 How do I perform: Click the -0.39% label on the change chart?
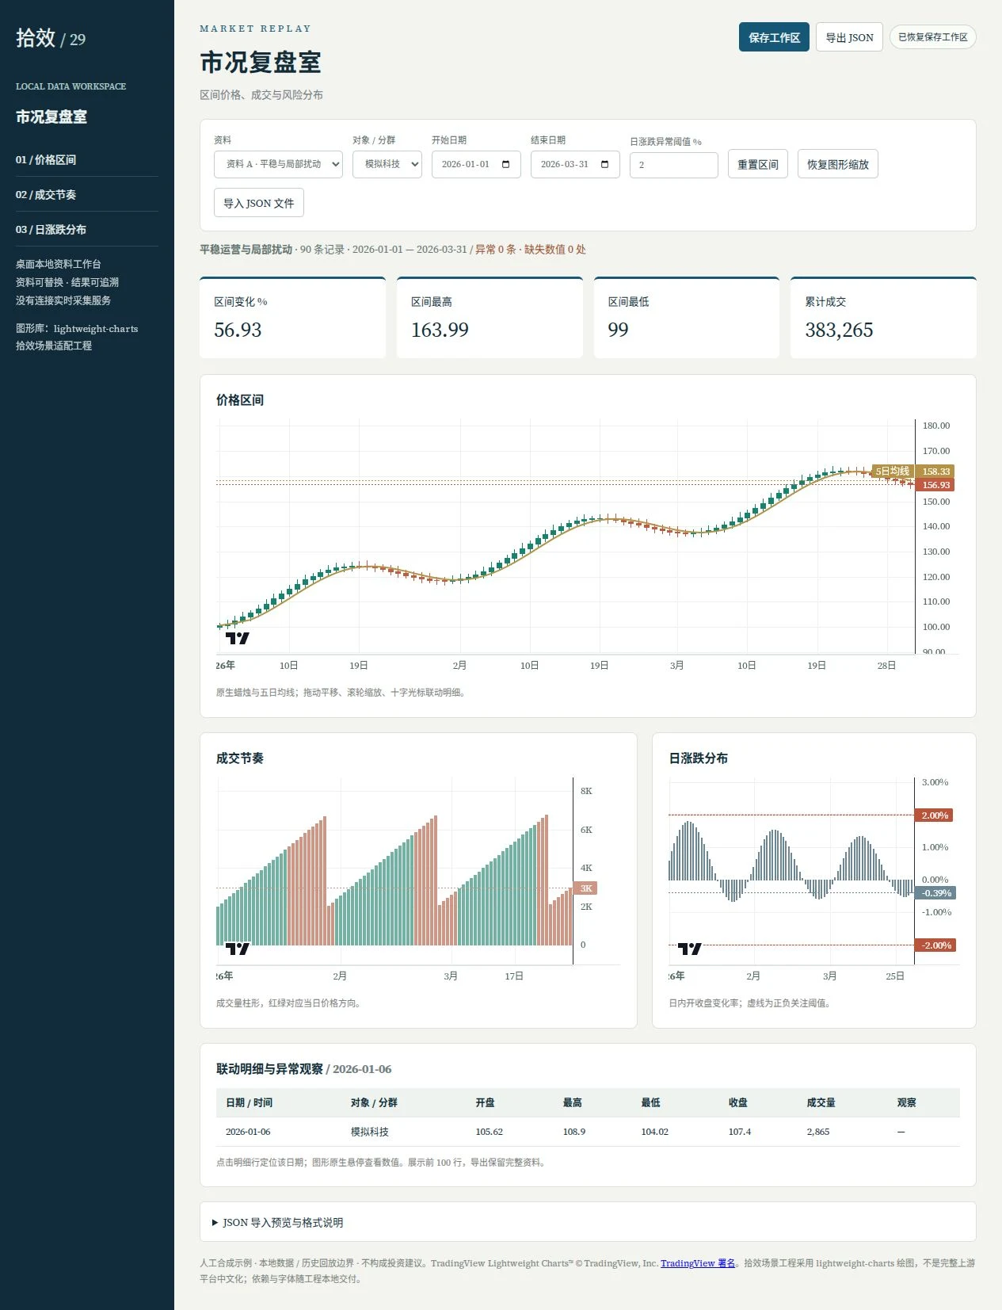(935, 893)
